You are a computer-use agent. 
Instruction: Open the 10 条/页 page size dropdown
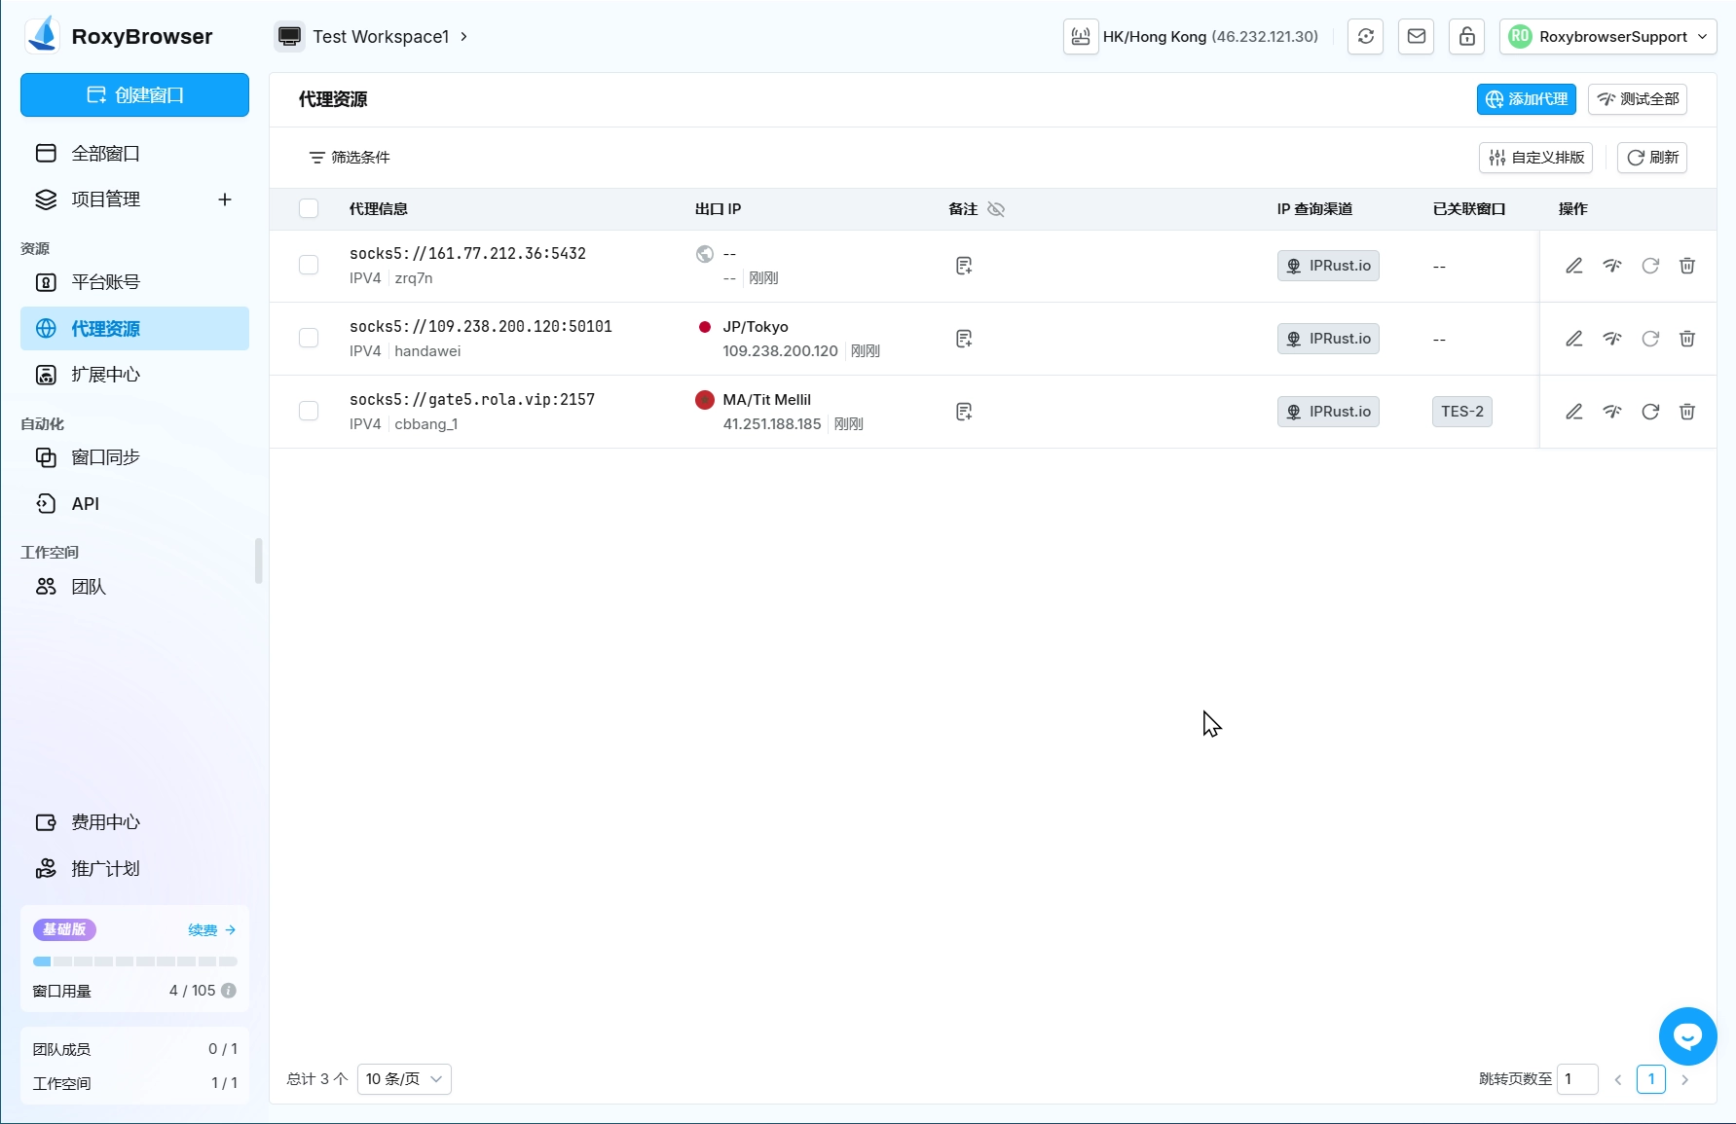point(404,1079)
